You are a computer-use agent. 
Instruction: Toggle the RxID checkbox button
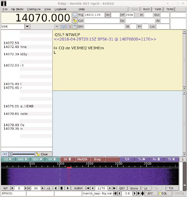[x=146, y=9]
